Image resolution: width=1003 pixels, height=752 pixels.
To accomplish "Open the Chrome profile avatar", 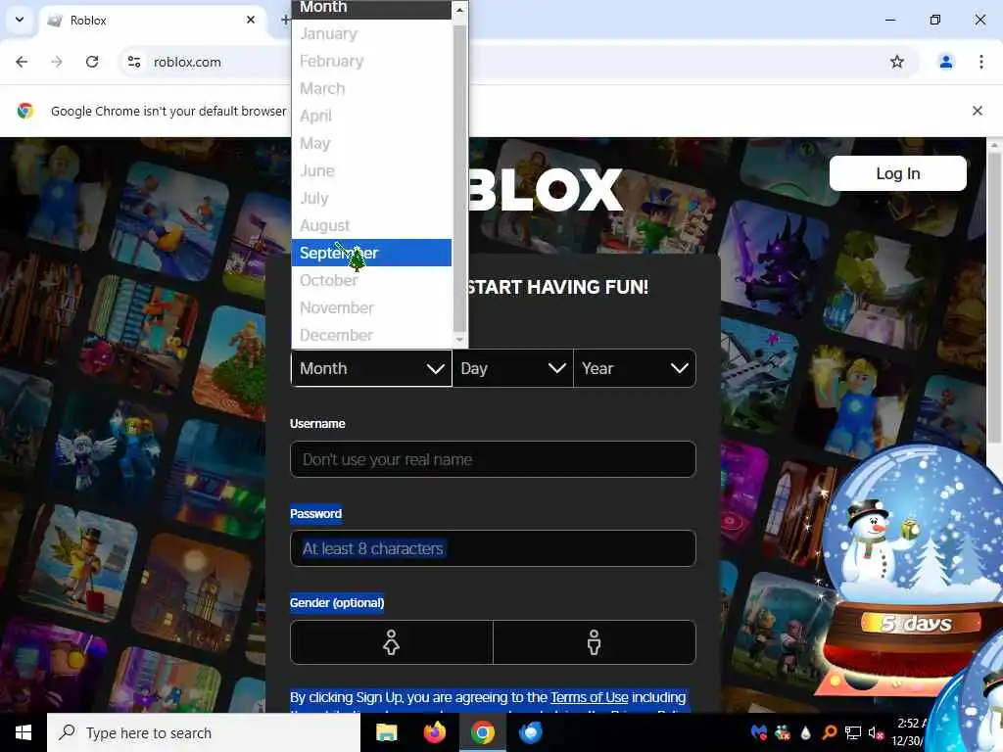I will click(945, 62).
